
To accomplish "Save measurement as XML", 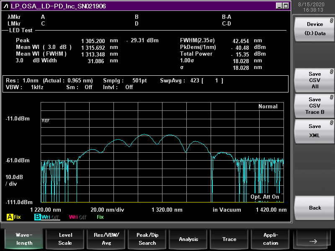I will (x=315, y=131).
